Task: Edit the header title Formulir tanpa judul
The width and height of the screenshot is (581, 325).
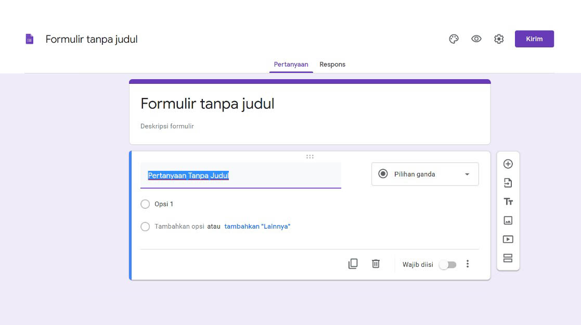Action: coord(92,40)
